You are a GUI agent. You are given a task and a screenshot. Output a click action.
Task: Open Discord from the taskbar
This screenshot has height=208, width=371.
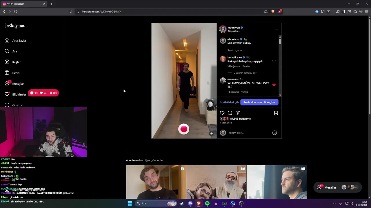click(x=190, y=203)
